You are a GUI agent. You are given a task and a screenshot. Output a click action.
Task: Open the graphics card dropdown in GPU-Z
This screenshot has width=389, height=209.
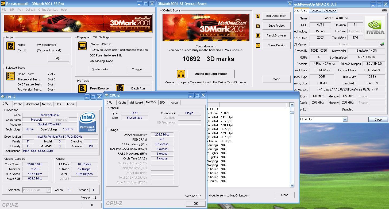tap(345, 119)
